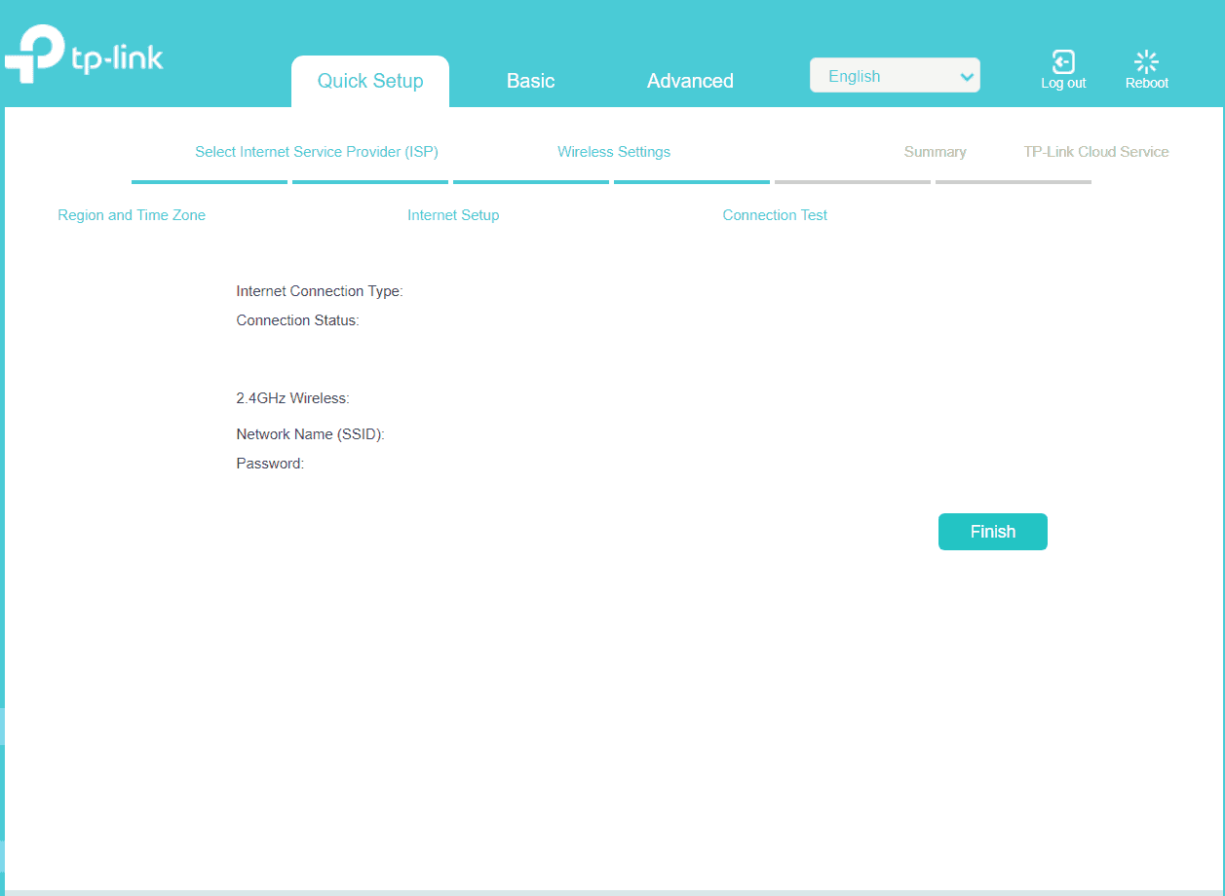Screen dimensions: 1225x896
Task: Click the Log out icon
Action: pyautogui.click(x=1063, y=62)
